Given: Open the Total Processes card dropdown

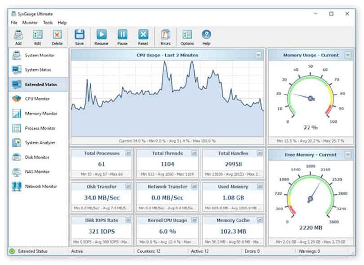Looking at the screenshot, I should coord(128,153).
